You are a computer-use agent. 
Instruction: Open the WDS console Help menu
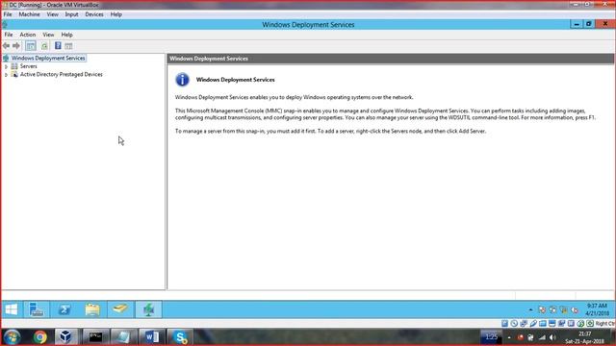pyautogui.click(x=66, y=35)
